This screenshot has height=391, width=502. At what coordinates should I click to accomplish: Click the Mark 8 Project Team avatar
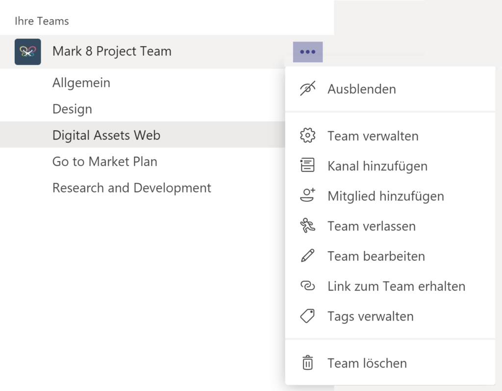click(27, 51)
